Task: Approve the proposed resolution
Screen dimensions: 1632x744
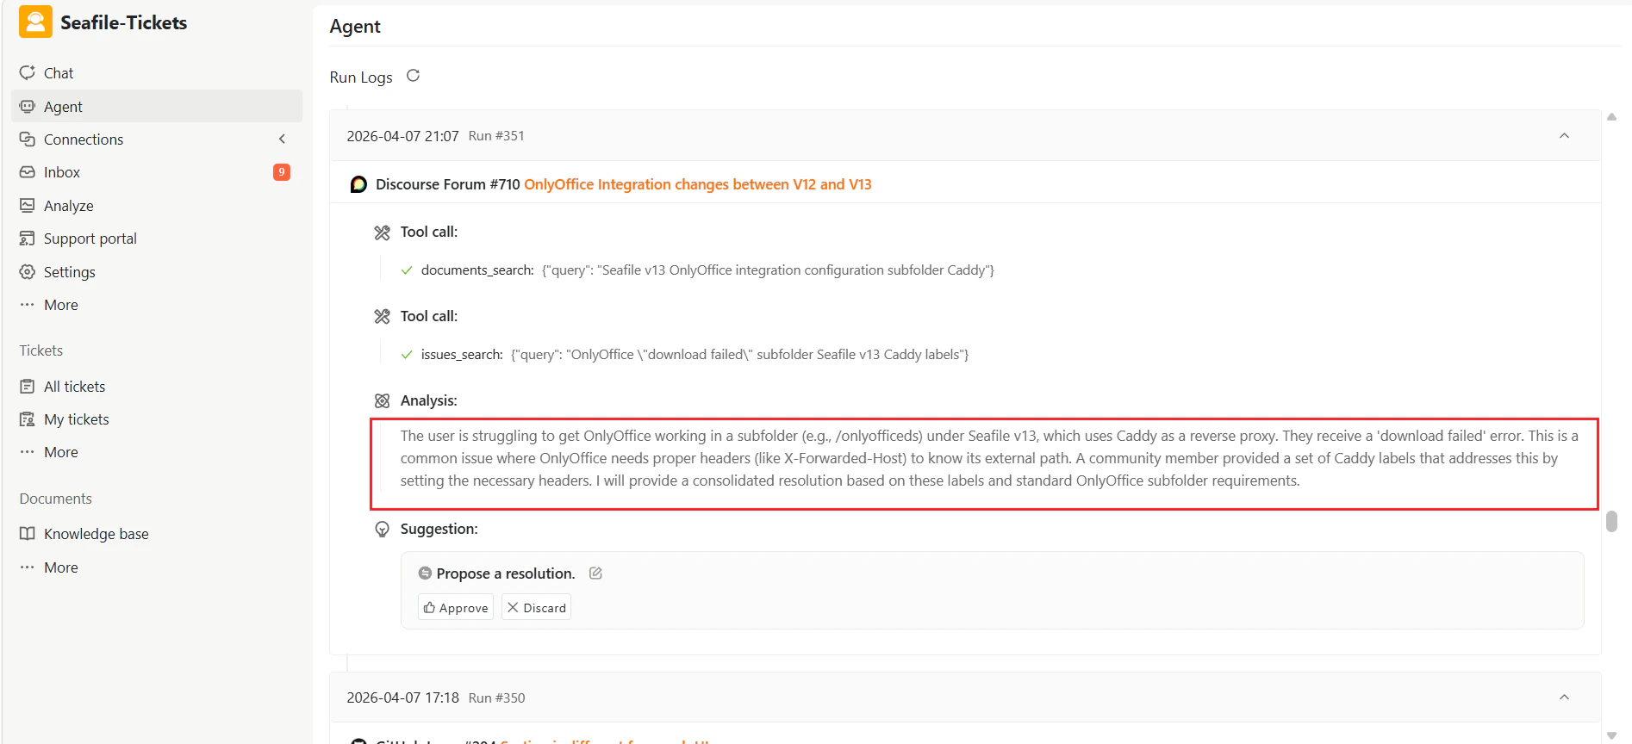Action: [x=456, y=607]
